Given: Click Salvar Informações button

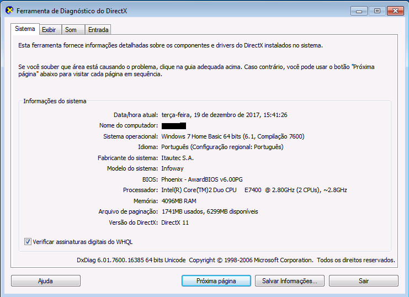Looking at the screenshot, I should tap(290, 281).
